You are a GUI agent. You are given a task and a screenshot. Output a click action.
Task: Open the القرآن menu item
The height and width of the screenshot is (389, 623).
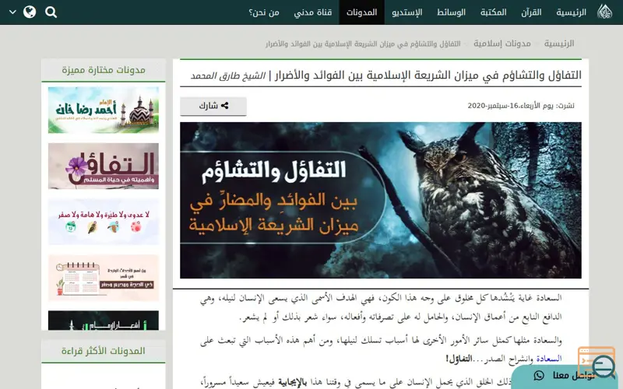point(531,12)
